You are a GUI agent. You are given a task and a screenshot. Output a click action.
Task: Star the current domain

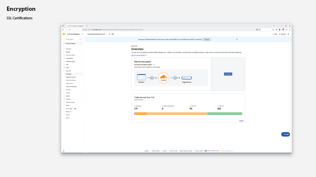click(109, 34)
